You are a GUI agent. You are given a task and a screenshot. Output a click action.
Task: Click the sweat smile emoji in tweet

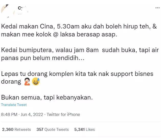tap(36, 82)
